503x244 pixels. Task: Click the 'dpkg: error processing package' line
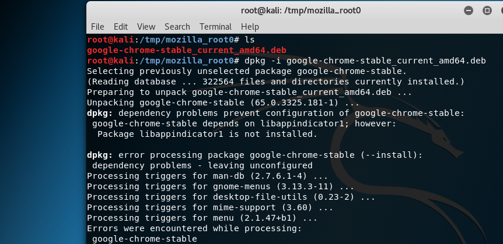(254, 155)
